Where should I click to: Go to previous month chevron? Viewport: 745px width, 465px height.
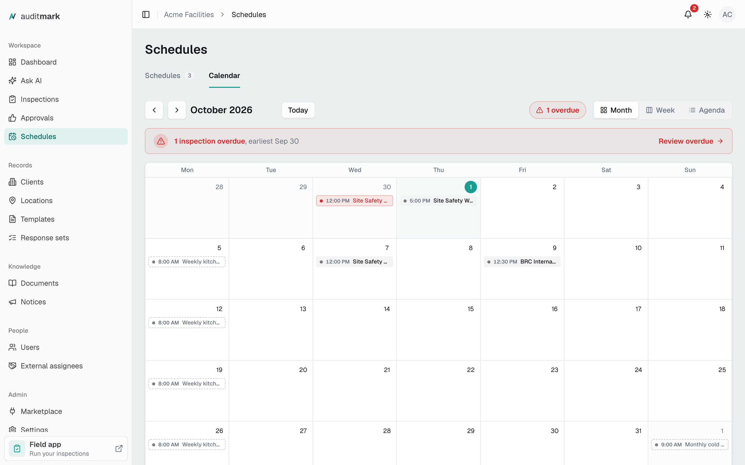(x=154, y=110)
